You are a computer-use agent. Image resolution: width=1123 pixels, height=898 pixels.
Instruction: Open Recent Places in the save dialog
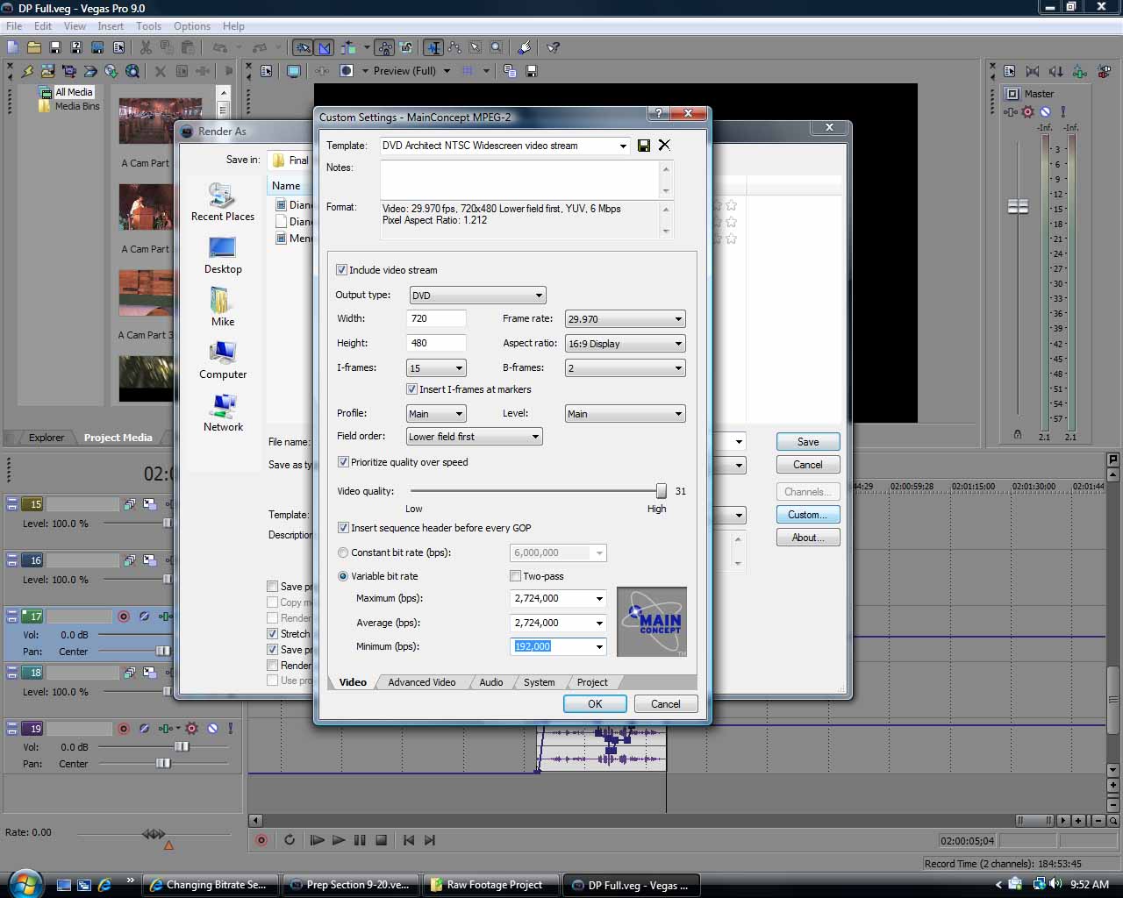[222, 203]
